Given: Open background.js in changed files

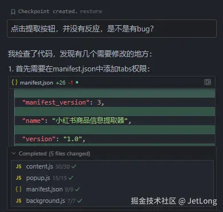Looking at the screenshot, I should pos(46,201).
